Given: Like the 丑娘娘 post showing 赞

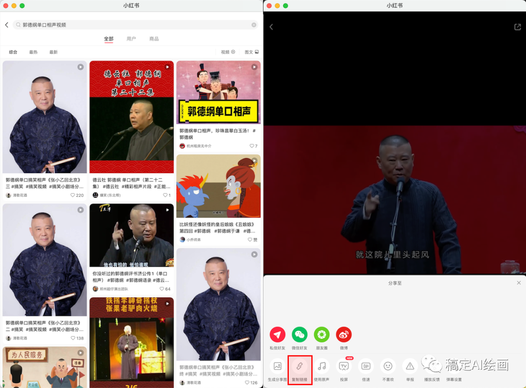Looking at the screenshot, I should point(249,240).
